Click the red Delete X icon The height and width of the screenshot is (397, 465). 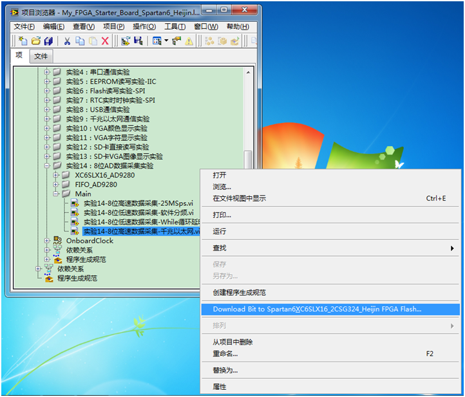point(105,41)
